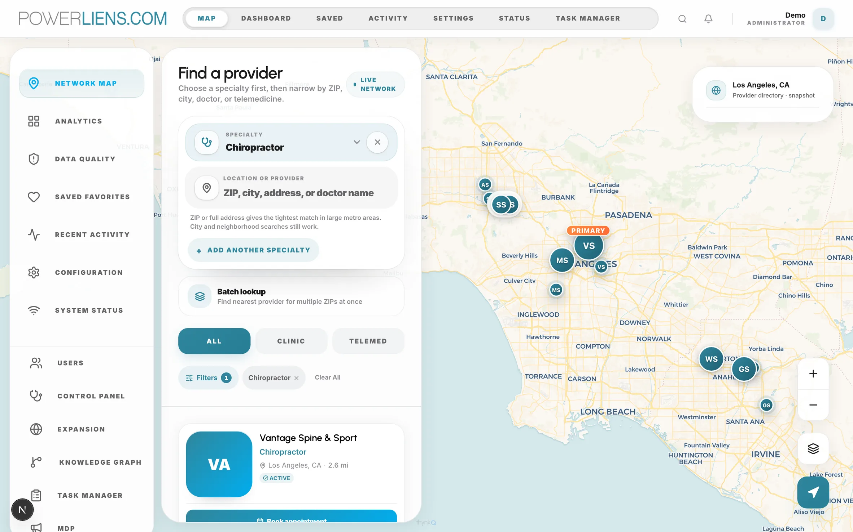853x532 pixels.
Task: Open the Filters panel button
Action: tap(208, 377)
